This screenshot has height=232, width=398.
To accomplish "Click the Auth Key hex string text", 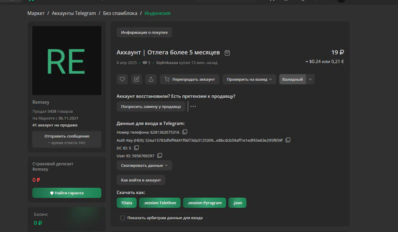I will tap(214, 140).
